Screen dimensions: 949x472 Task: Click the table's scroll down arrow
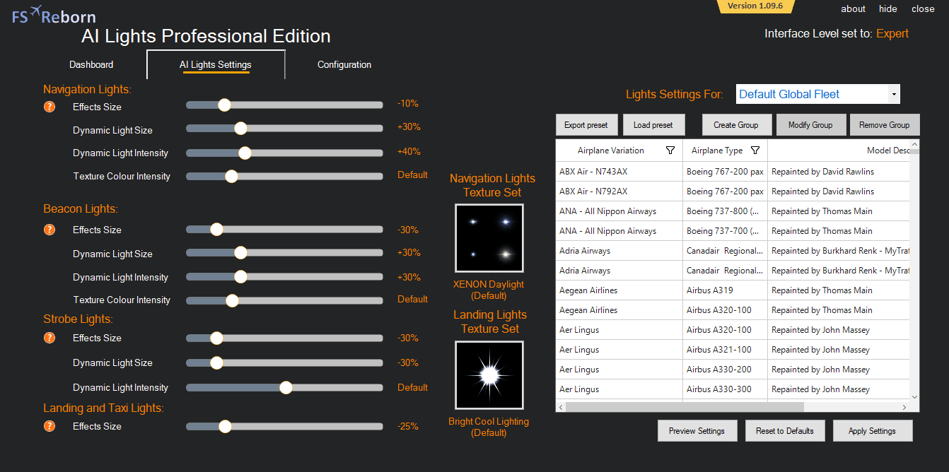click(x=914, y=397)
